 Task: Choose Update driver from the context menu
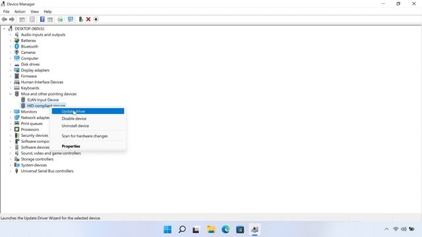tap(88, 111)
